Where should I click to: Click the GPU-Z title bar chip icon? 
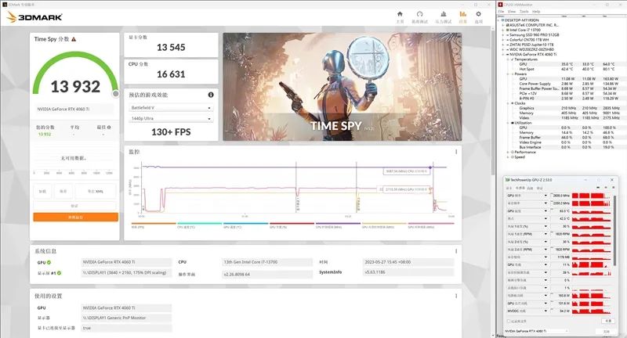[x=507, y=180]
